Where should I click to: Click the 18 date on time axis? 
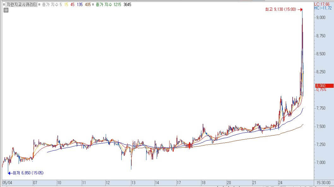coord(203,183)
